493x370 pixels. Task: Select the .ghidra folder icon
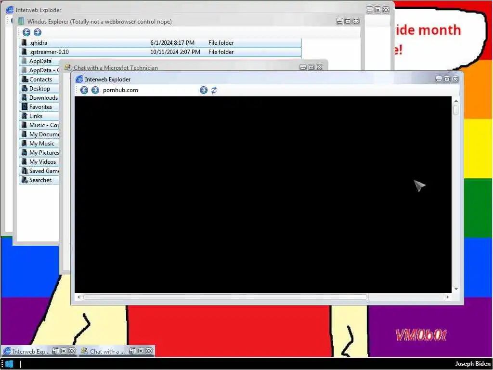[x=24, y=43]
